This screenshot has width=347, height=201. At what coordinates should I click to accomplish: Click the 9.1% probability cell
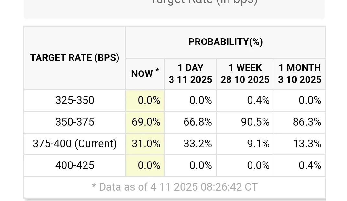pos(258,144)
